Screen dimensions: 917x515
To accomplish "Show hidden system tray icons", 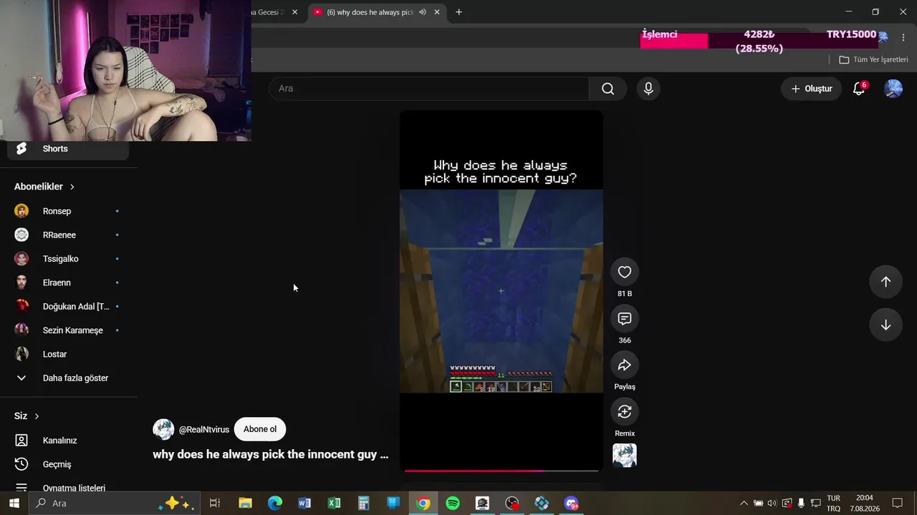I will pos(744,504).
